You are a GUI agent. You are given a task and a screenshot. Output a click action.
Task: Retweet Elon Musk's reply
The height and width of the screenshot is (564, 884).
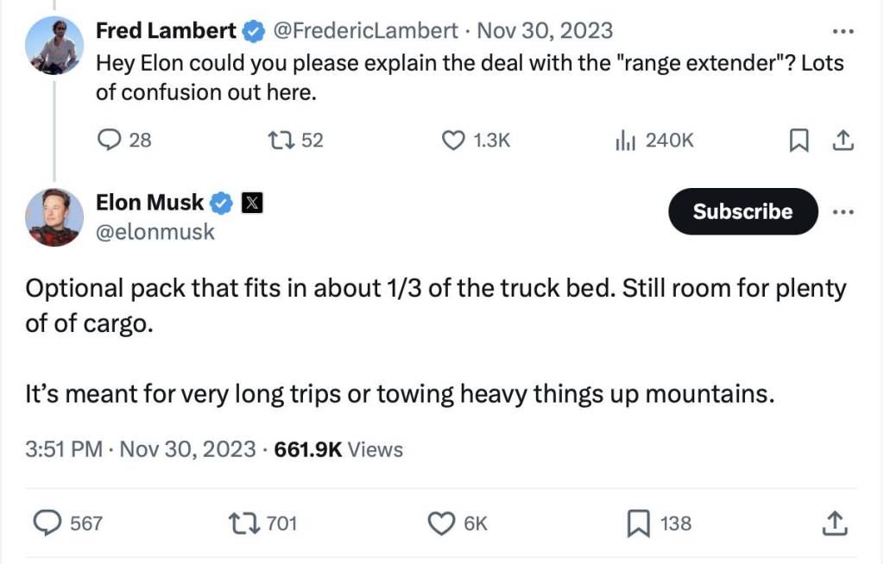coord(244,523)
